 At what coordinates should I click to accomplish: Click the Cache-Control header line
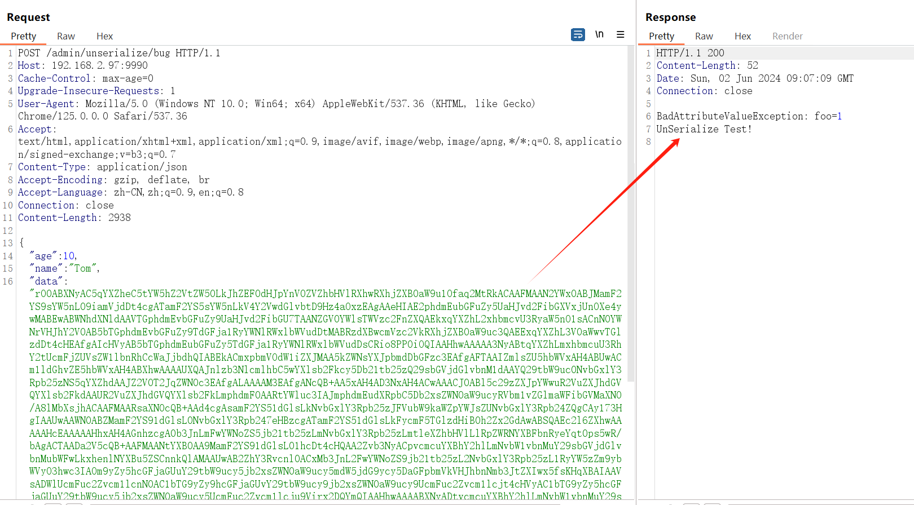85,78
